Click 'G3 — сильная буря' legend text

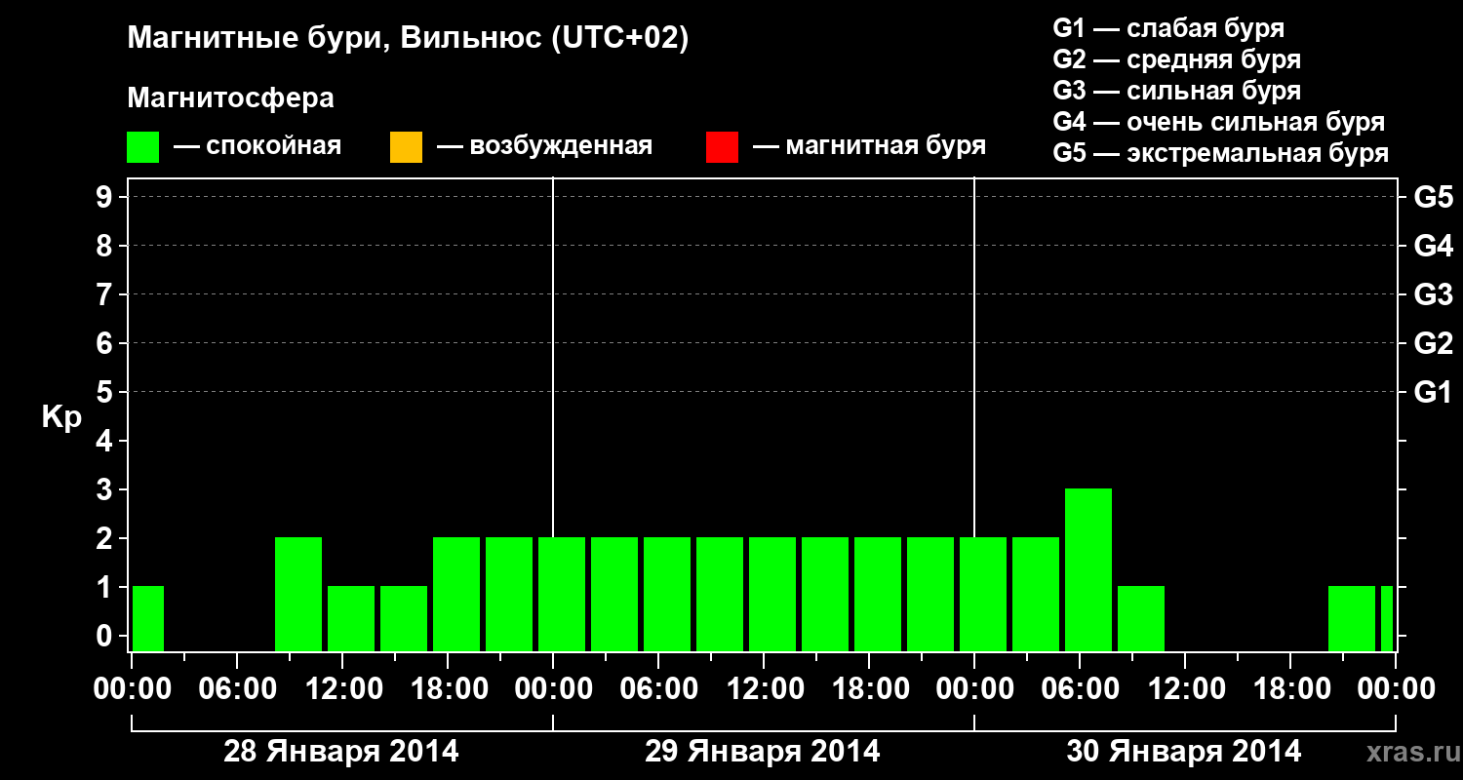(x=1177, y=91)
